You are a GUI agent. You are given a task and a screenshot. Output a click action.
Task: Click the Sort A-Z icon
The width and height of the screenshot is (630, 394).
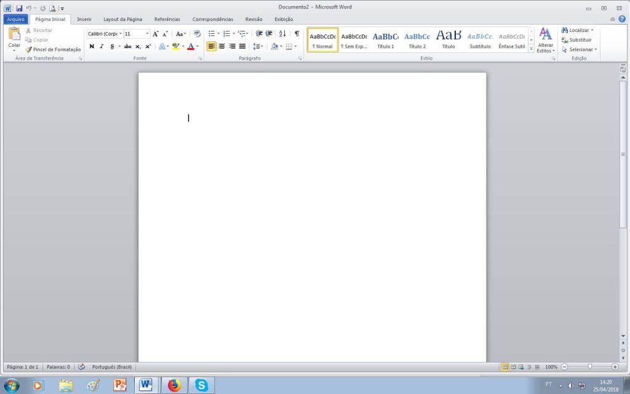click(282, 34)
